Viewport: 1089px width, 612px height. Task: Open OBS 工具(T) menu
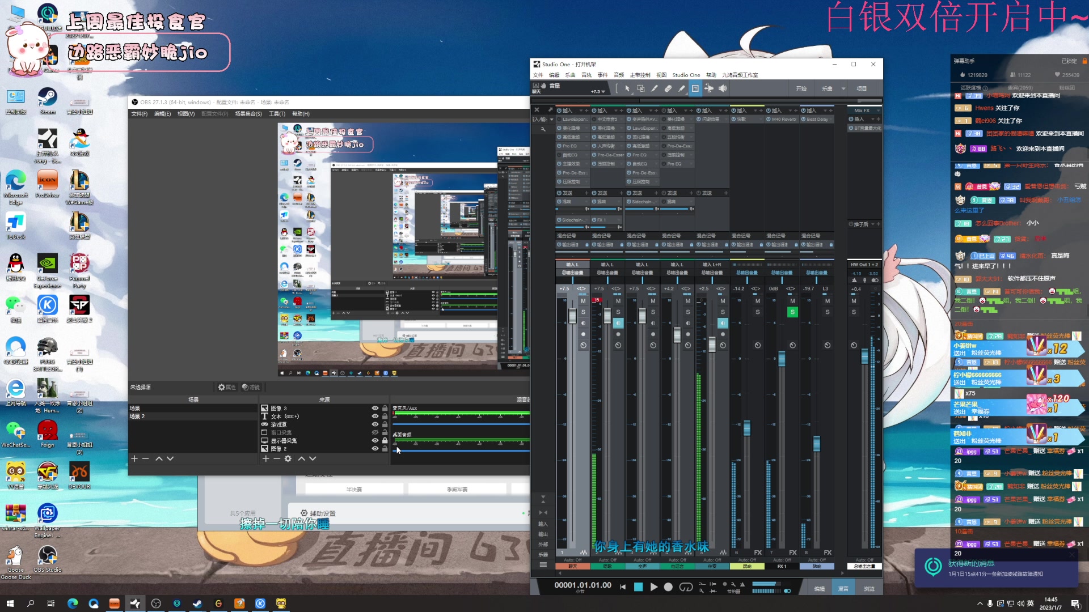coord(277,114)
